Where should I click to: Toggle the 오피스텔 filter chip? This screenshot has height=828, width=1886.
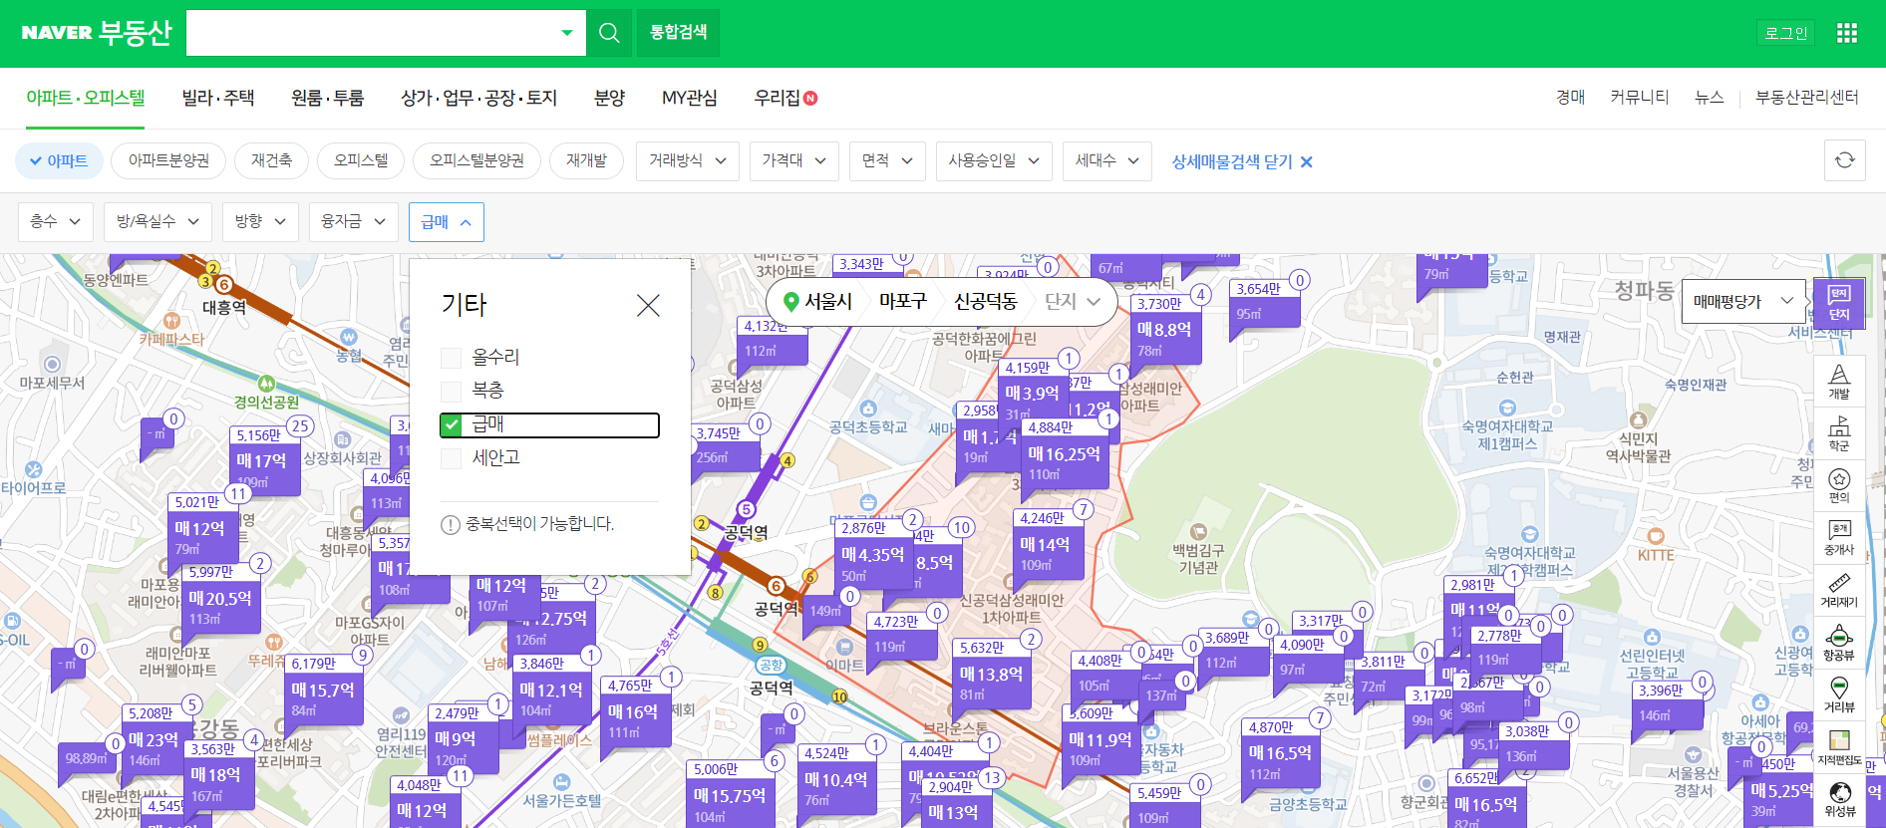pos(361,160)
